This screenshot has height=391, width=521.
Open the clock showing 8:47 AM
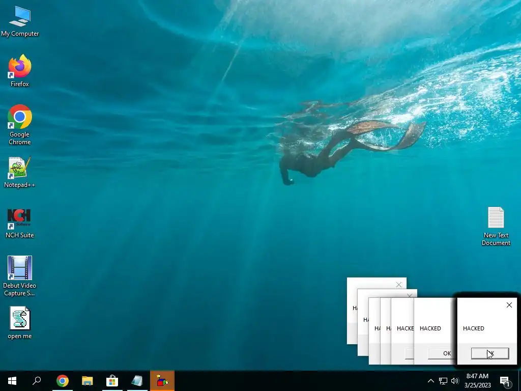tap(477, 381)
